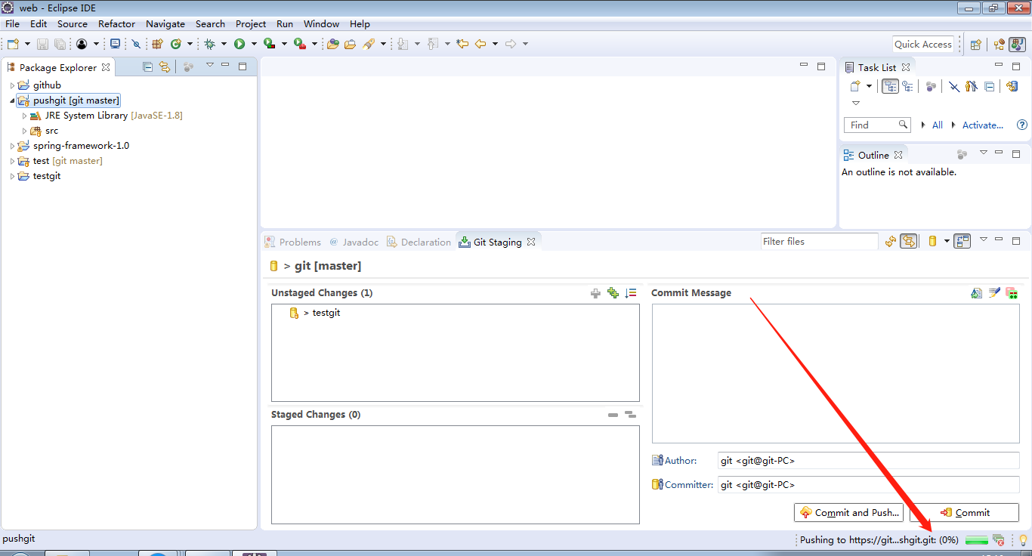1032x556 pixels.
Task: Click the Filter files input field
Action: 819,241
